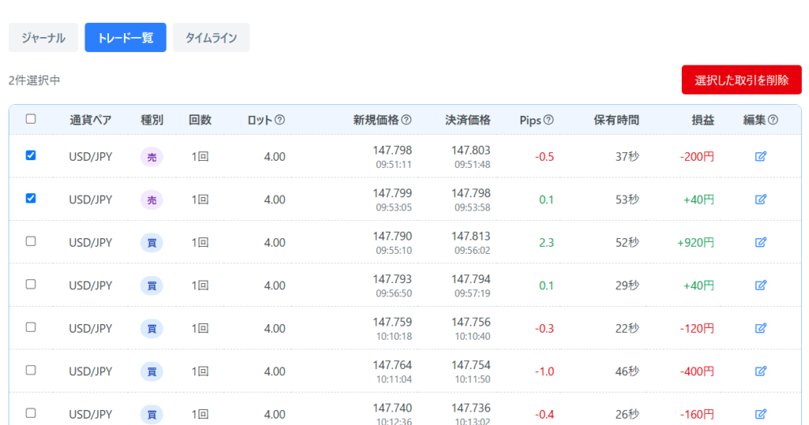The image size is (809, 425).
Task: Toggle the select-all checkbox in table header
Action: [x=31, y=119]
